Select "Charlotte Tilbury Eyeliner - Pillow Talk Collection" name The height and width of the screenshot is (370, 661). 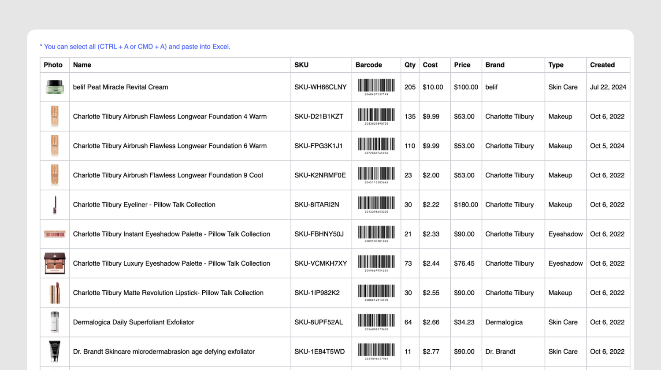click(144, 205)
